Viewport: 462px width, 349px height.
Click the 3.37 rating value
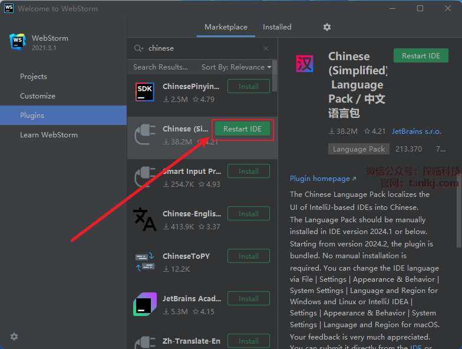(210, 226)
